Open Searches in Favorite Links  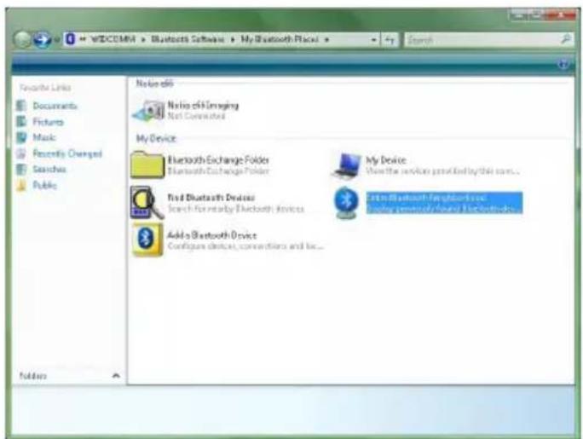[49, 169]
